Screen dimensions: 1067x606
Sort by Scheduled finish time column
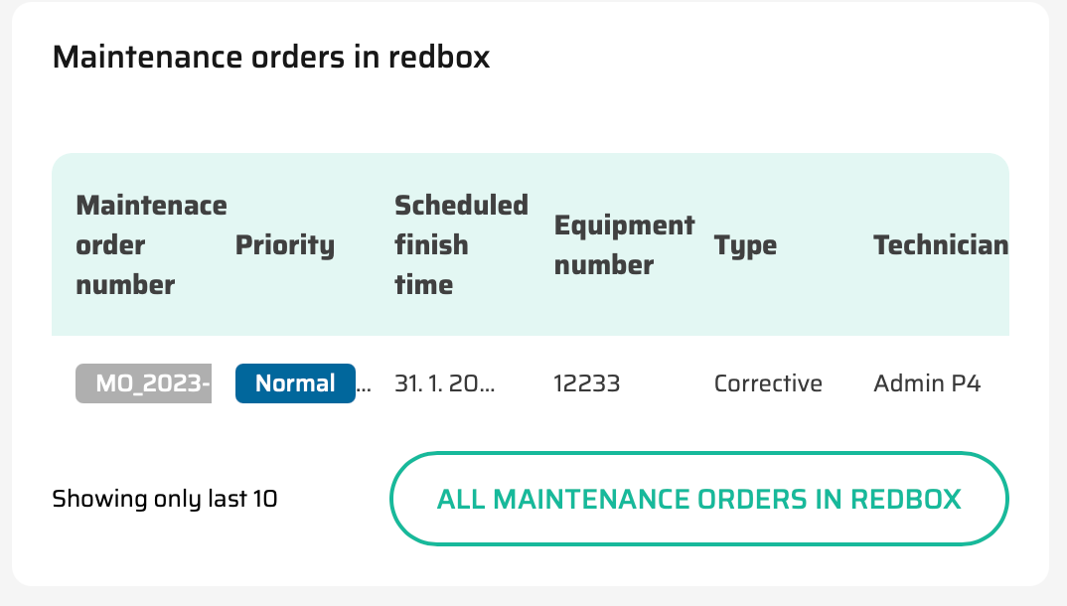point(461,245)
